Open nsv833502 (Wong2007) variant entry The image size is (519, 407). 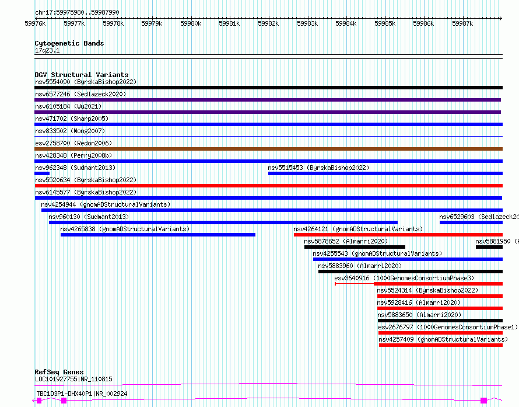(70, 131)
